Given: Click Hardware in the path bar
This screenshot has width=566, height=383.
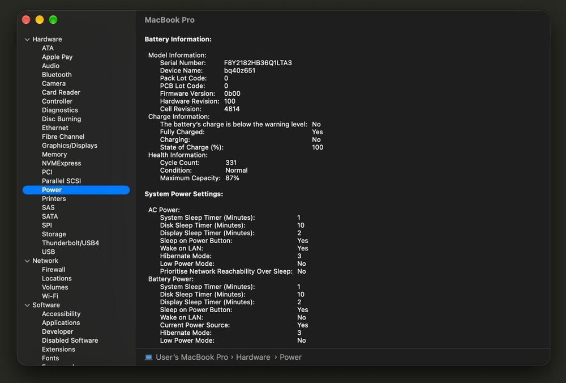Looking at the screenshot, I should click(253, 358).
